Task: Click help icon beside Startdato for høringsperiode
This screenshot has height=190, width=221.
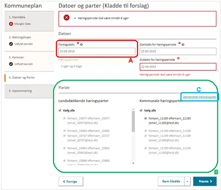Action: pos(183,44)
